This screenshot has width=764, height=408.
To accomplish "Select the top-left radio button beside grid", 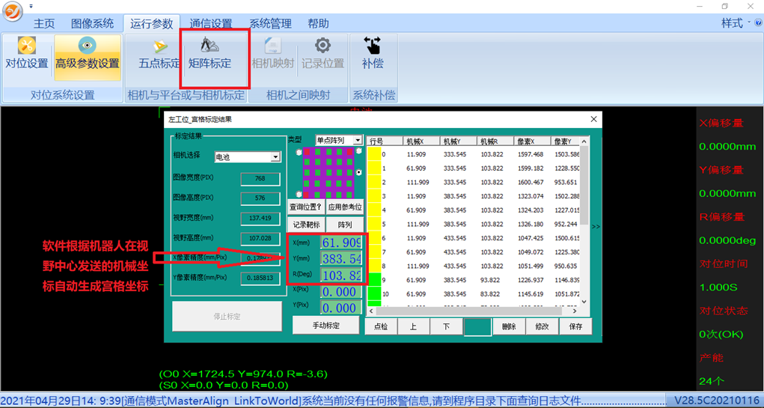I will (x=299, y=152).
